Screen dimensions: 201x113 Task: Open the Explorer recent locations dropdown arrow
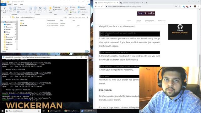click(8, 17)
